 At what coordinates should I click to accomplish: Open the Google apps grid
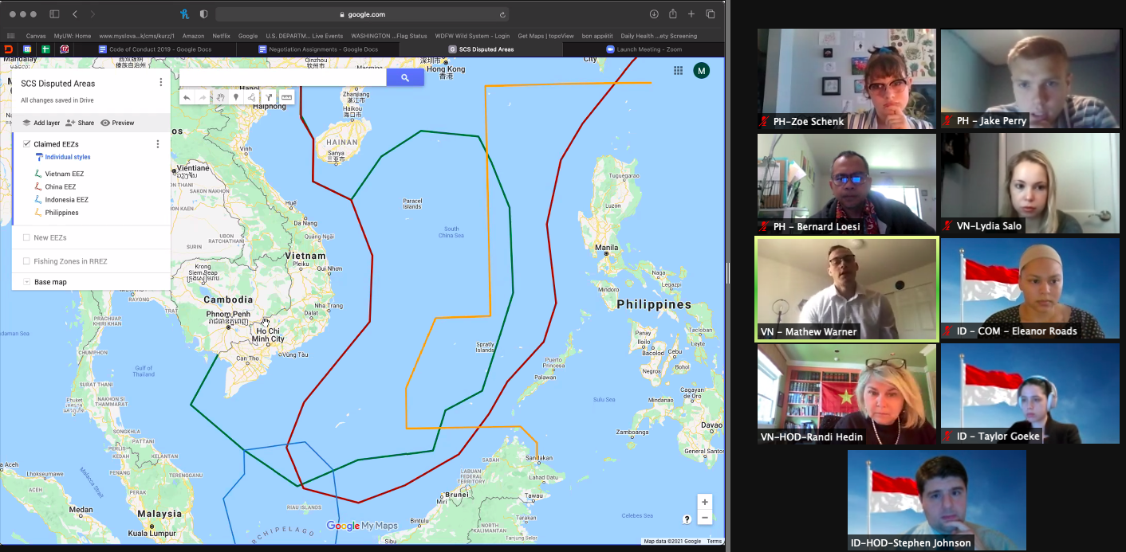click(678, 70)
